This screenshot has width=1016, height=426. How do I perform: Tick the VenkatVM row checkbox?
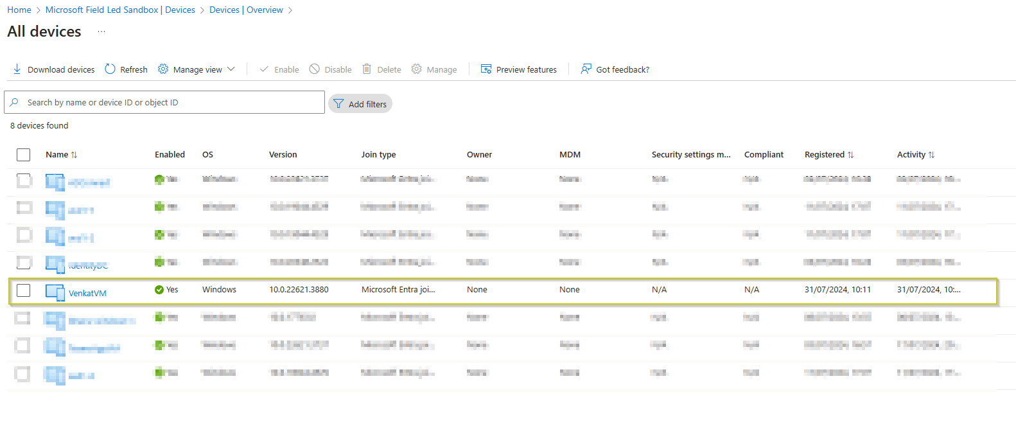click(x=23, y=290)
